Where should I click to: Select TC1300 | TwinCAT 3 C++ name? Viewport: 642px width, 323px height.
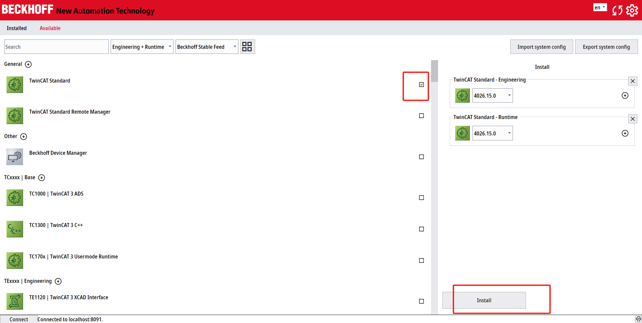[x=56, y=225]
